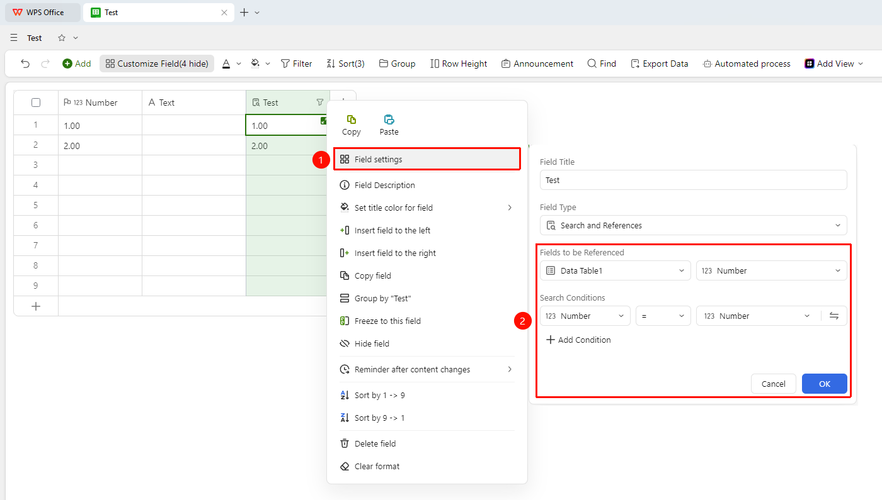
Task: Select Hide field menu entry
Action: 427,343
